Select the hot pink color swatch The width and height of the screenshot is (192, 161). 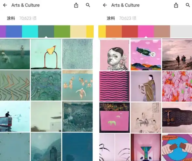point(146,31)
